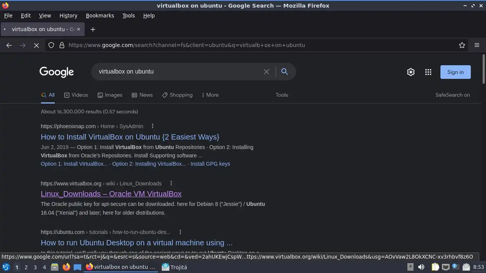Clear the Google search box
This screenshot has width=486, height=273.
(x=267, y=72)
